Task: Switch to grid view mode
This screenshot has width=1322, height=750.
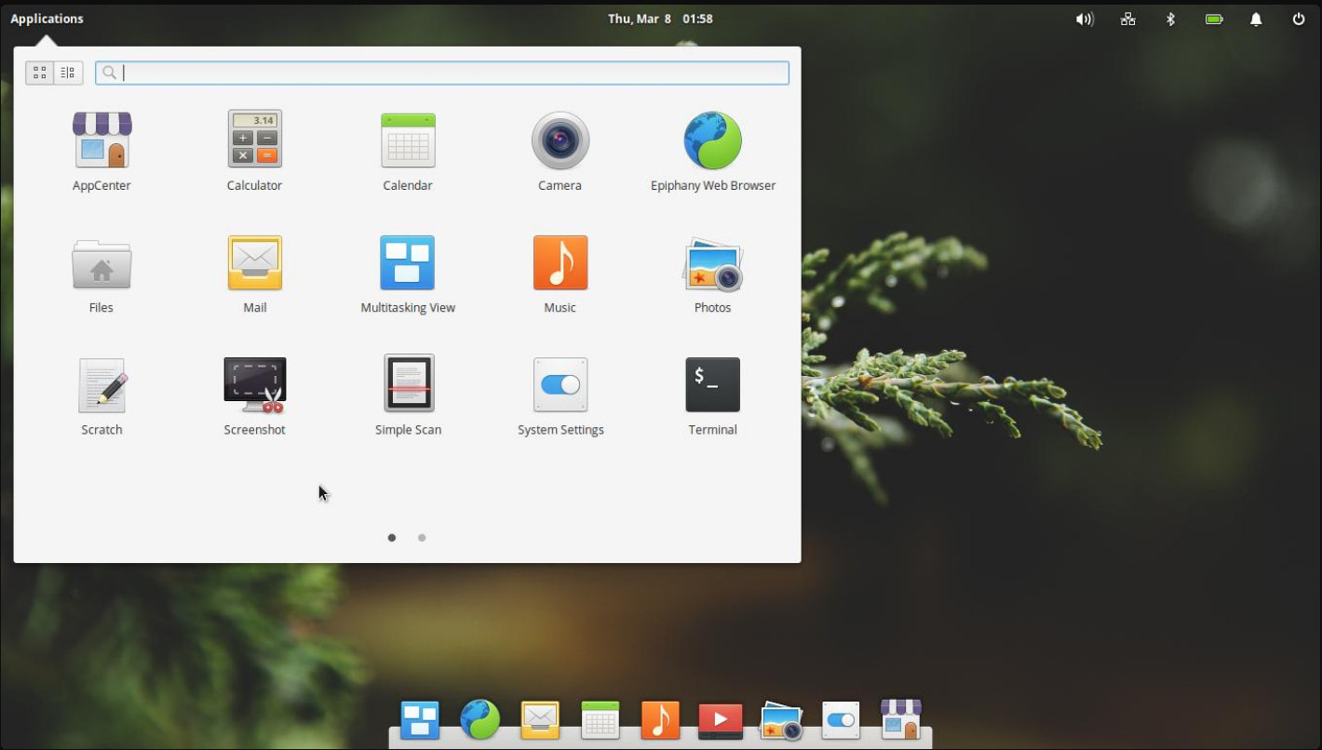Action: [40, 73]
